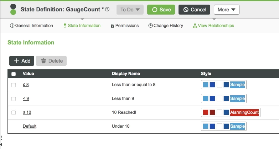
Task: Click dark red swatch in ≤ 10 row
Action: pyautogui.click(x=212, y=112)
